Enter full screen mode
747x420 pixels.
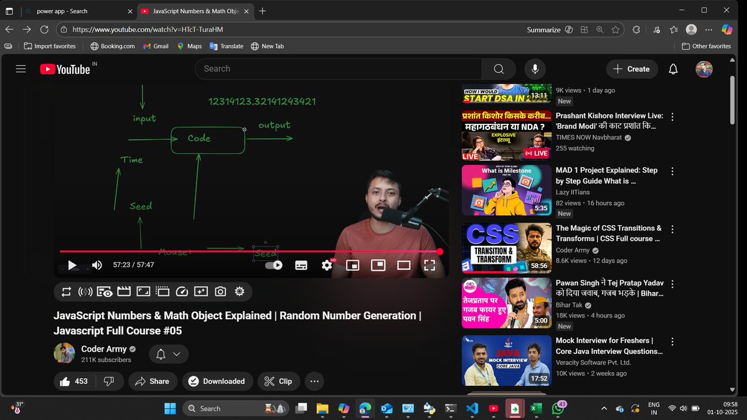tap(430, 265)
